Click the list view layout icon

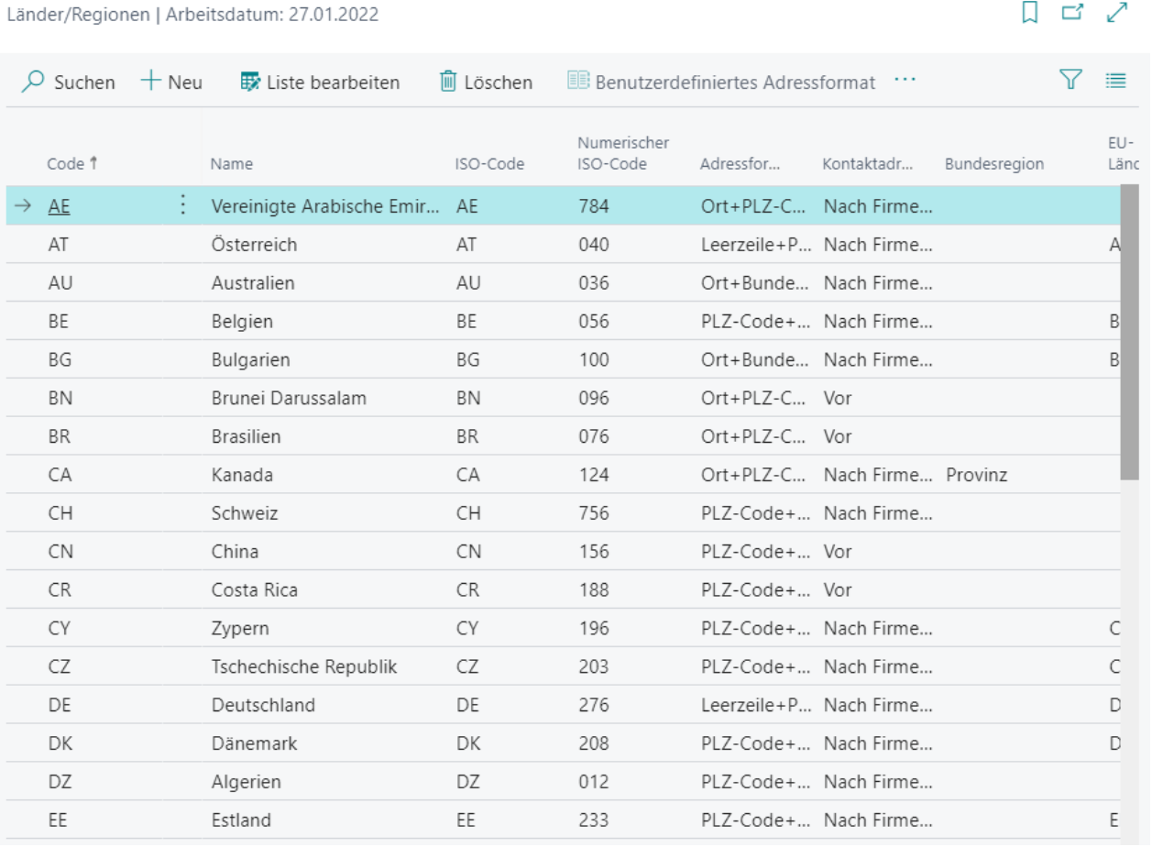1115,81
